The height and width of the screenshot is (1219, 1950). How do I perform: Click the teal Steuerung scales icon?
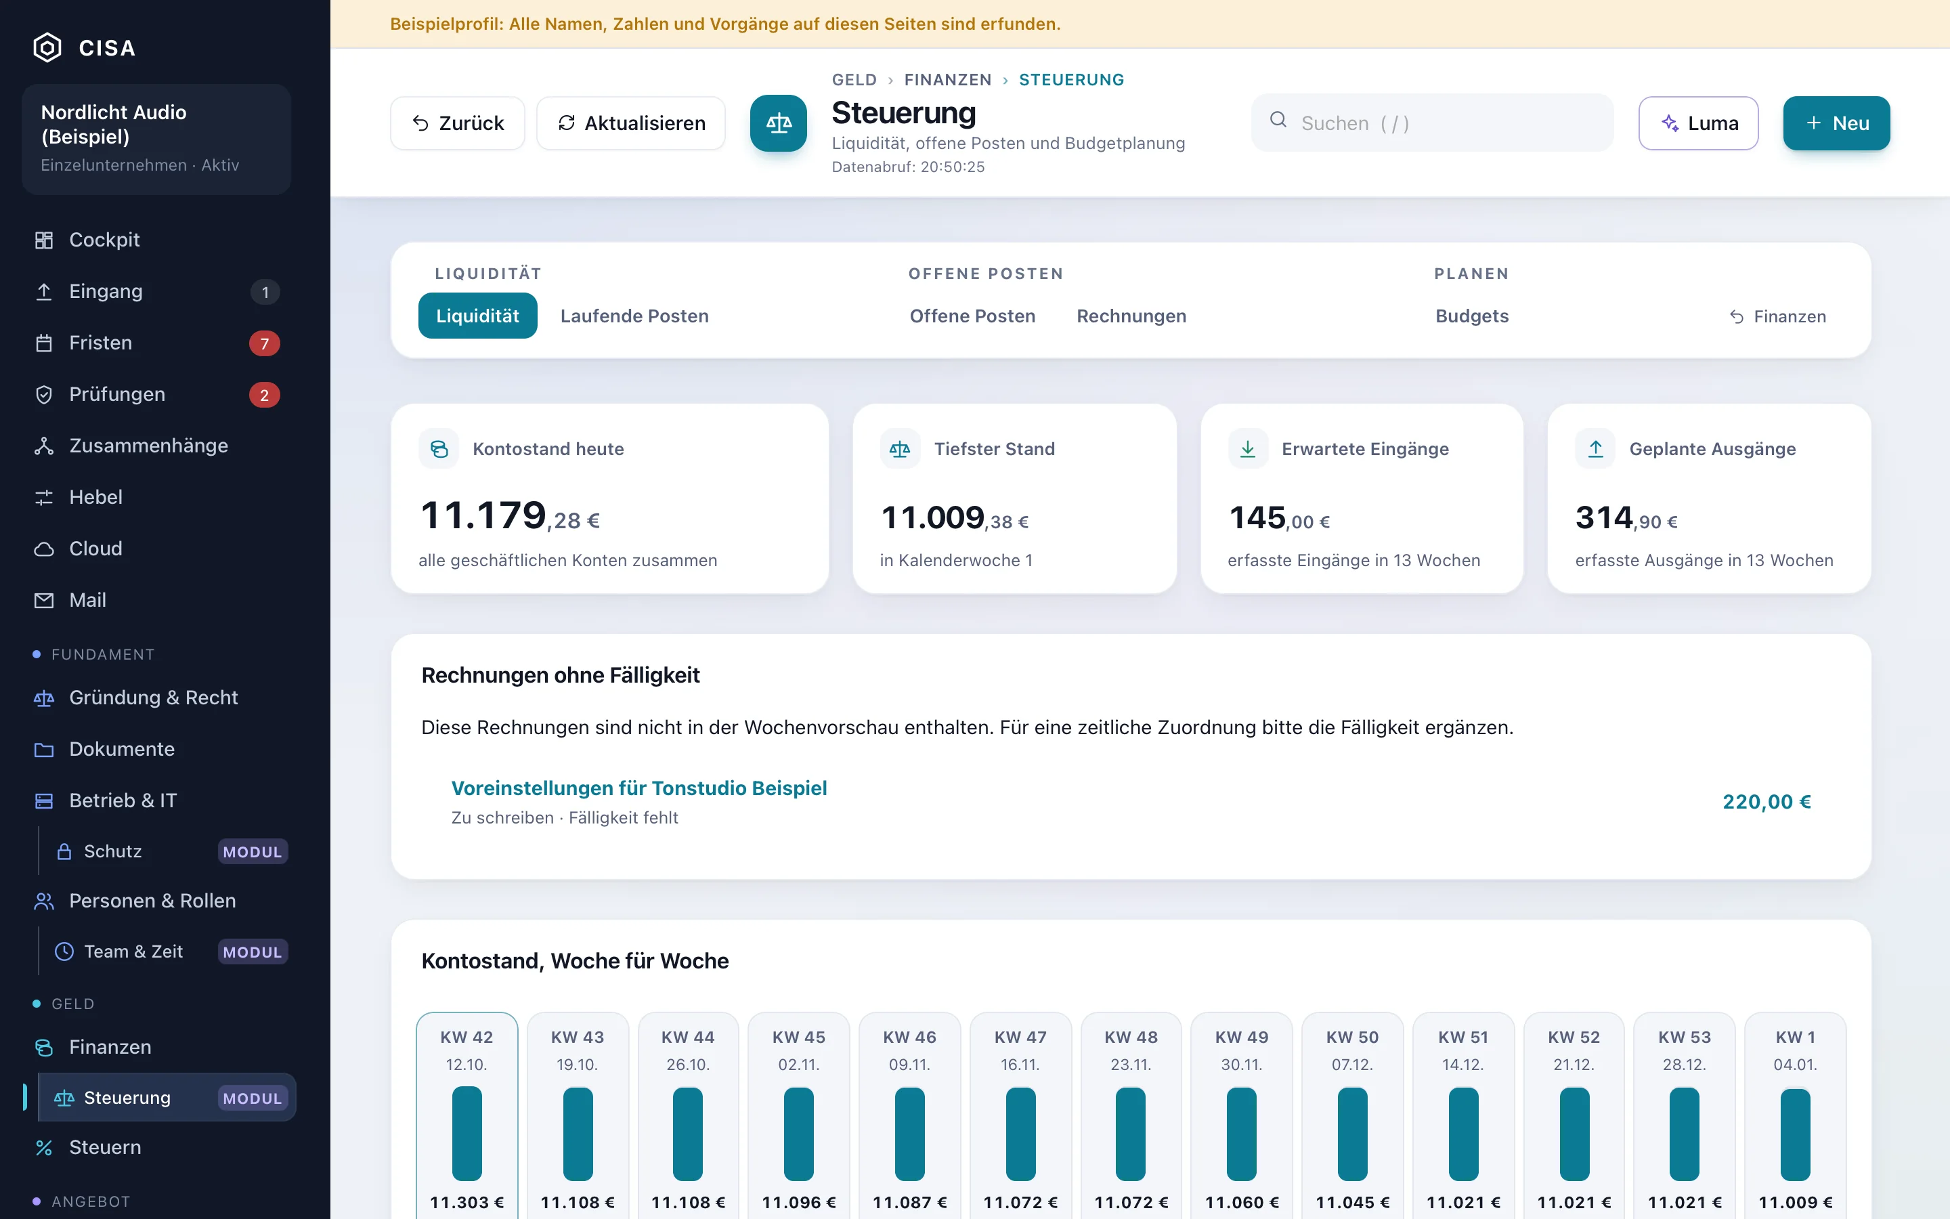779,123
